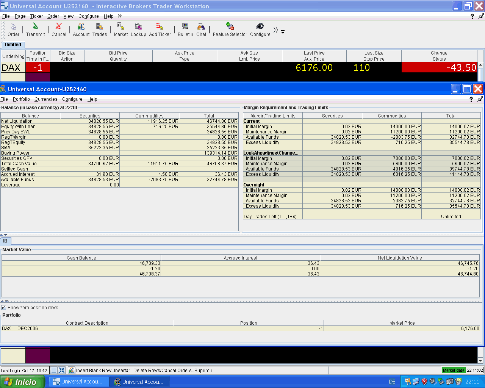Open the Ticker menu

click(36, 16)
